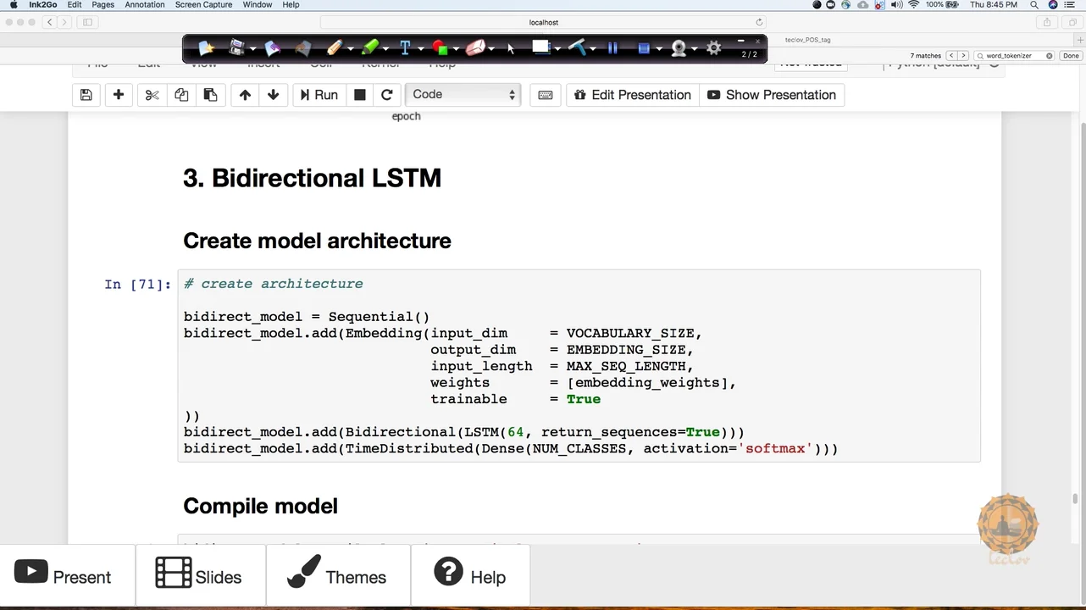Expand the pencil tool options arrow
The width and height of the screenshot is (1086, 610).
tap(349, 49)
